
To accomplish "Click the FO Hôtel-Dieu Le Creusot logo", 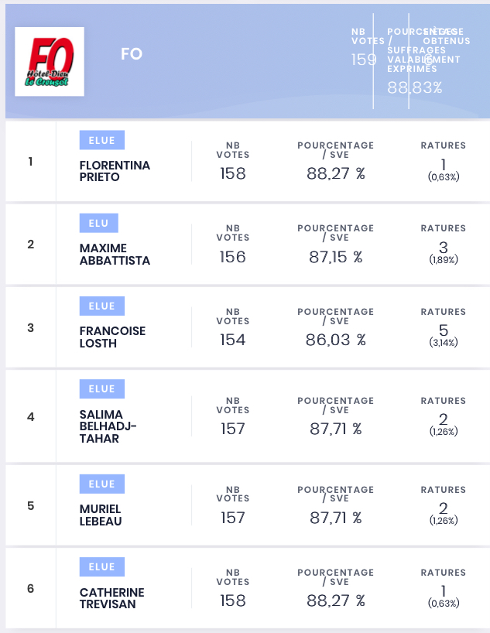I will click(x=50, y=61).
